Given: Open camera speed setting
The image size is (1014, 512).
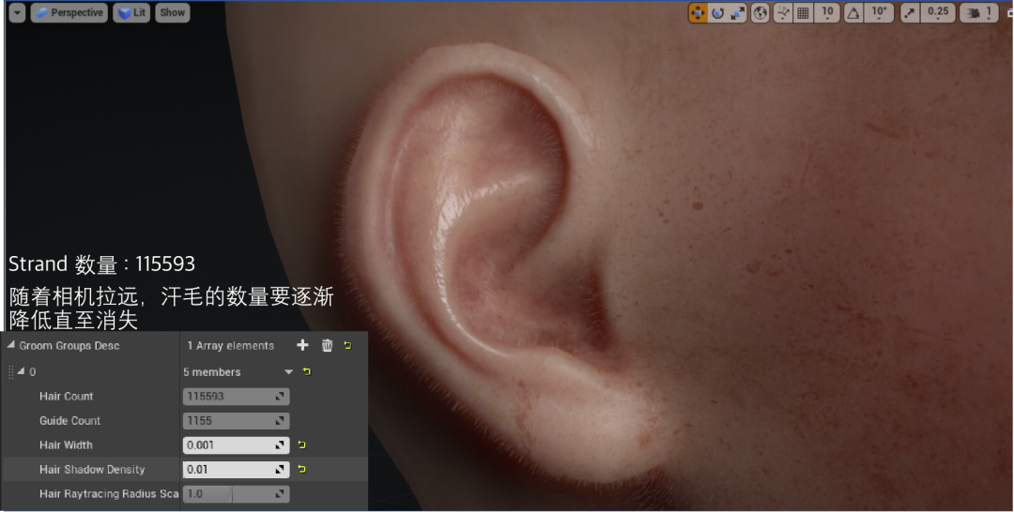Looking at the screenshot, I should click(979, 13).
